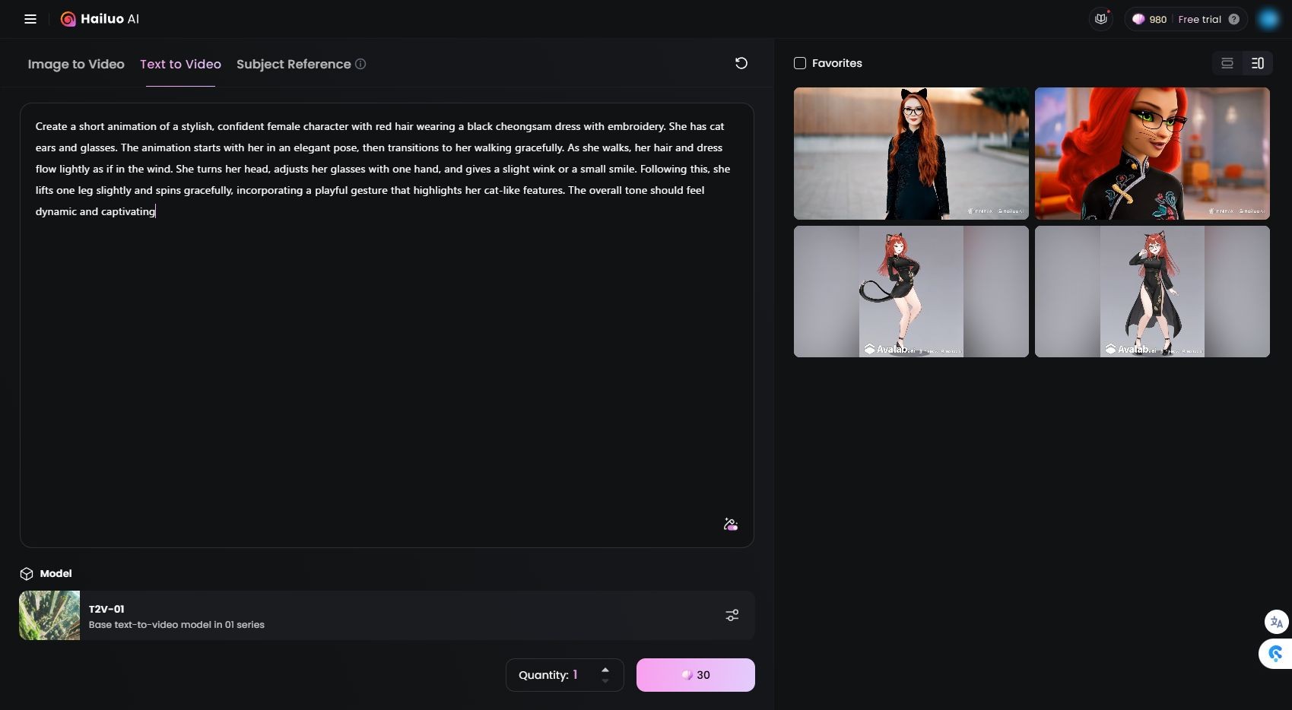
Task: Open the Subject Reference tab
Action: tap(294, 64)
